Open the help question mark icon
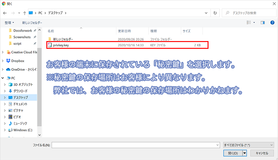 (x=272, y=23)
